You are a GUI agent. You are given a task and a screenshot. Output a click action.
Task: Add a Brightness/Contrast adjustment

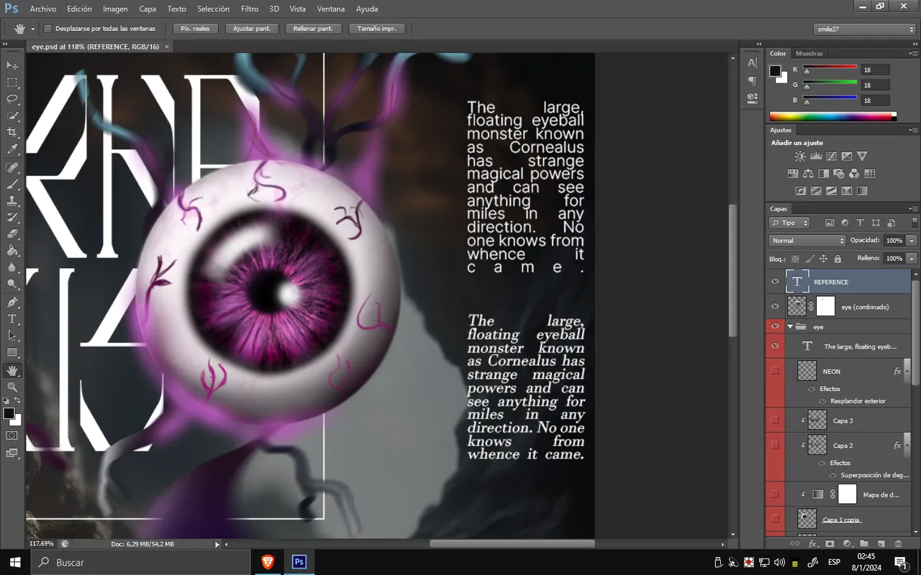click(800, 156)
